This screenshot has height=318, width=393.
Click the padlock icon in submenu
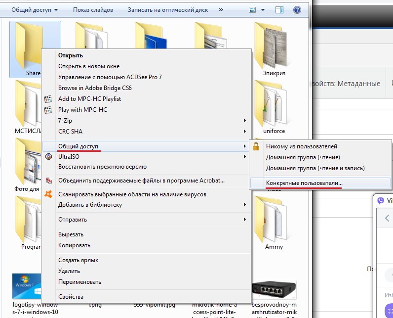tap(256, 146)
